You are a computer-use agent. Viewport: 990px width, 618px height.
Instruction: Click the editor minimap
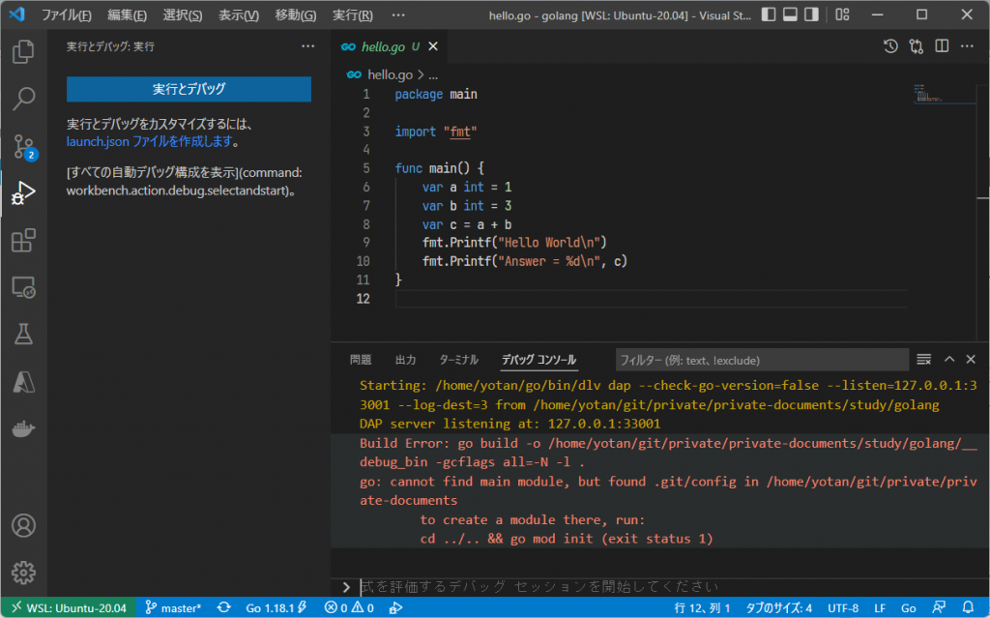click(944, 94)
